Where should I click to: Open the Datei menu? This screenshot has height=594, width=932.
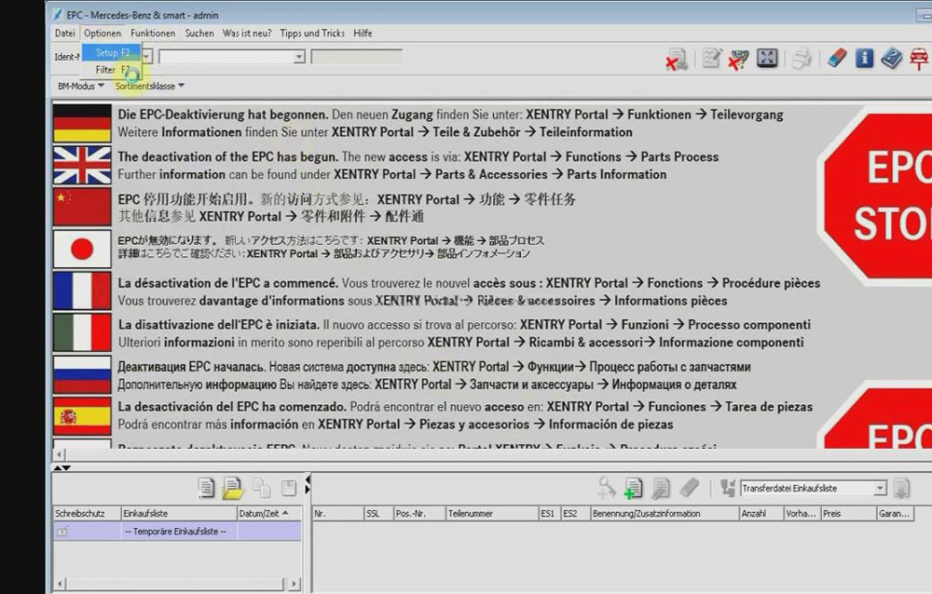click(65, 34)
